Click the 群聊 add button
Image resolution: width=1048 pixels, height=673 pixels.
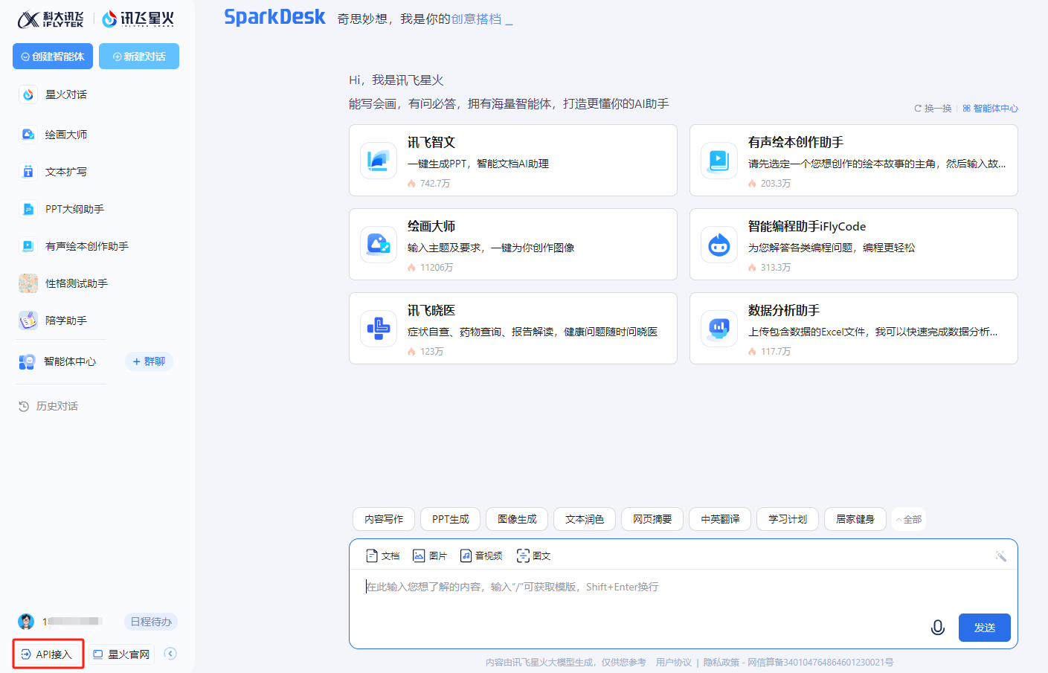pyautogui.click(x=149, y=361)
